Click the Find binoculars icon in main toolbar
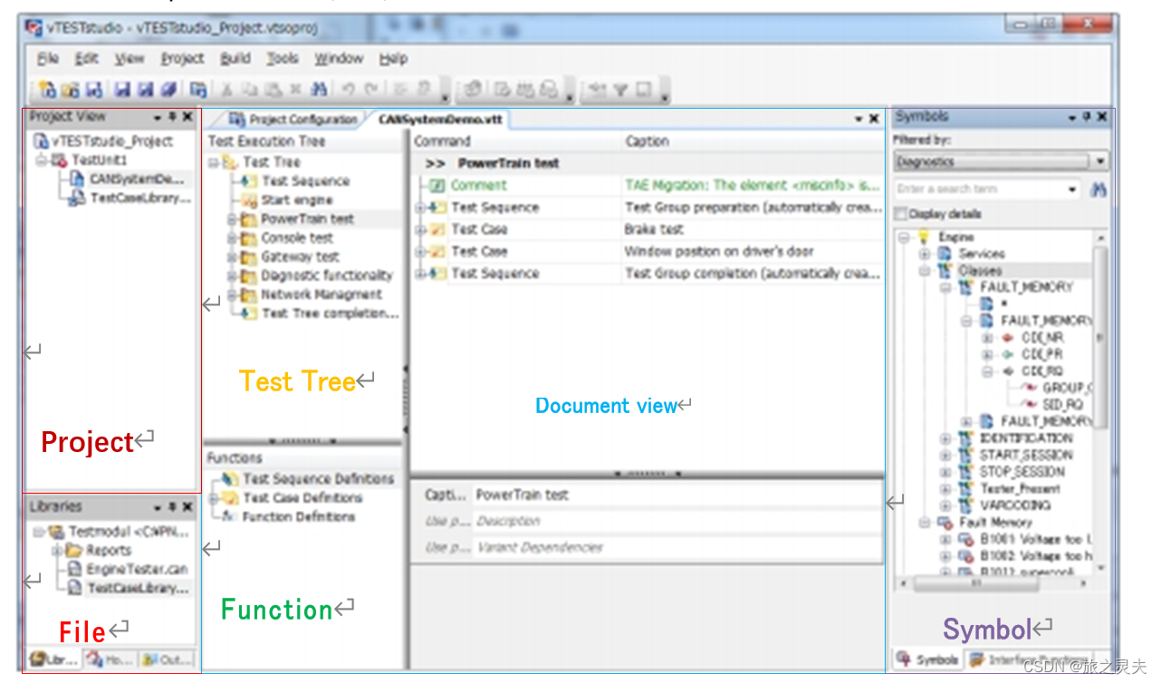Viewport: 1161px width, 683px height. click(x=319, y=90)
